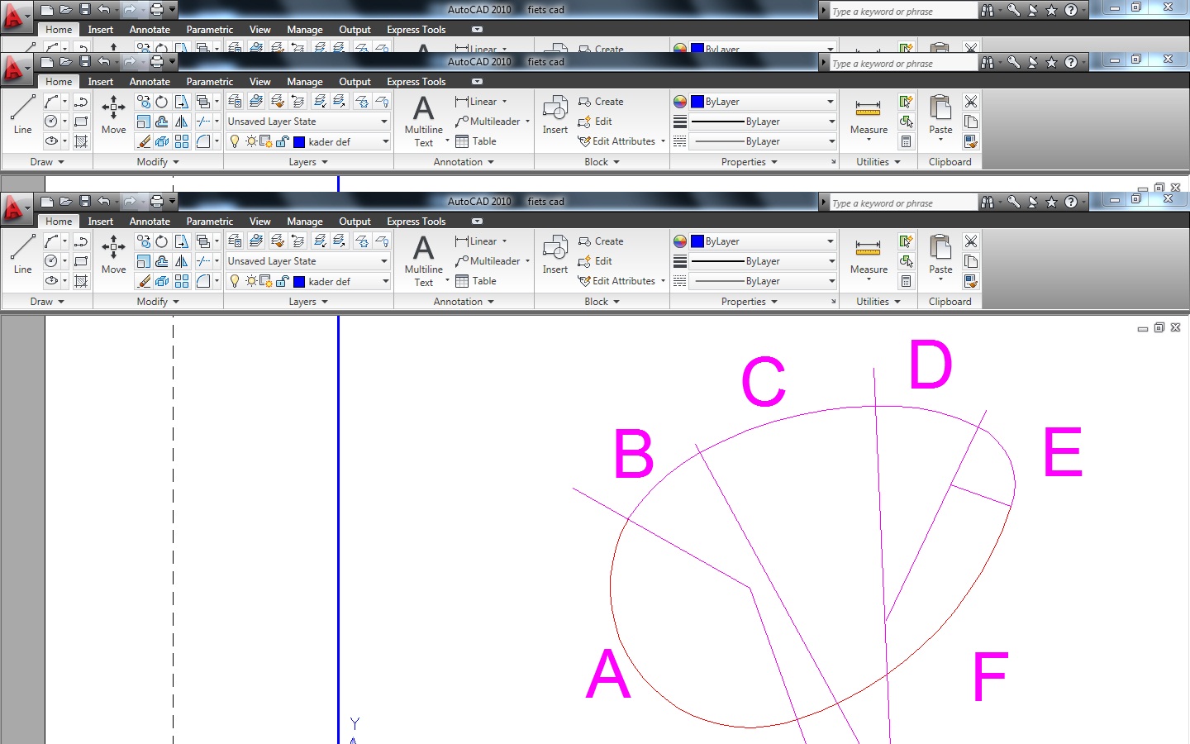This screenshot has width=1190, height=744.
Task: Open the Quick Access Toolbar customize arrow in lowest title bar
Action: [173, 201]
